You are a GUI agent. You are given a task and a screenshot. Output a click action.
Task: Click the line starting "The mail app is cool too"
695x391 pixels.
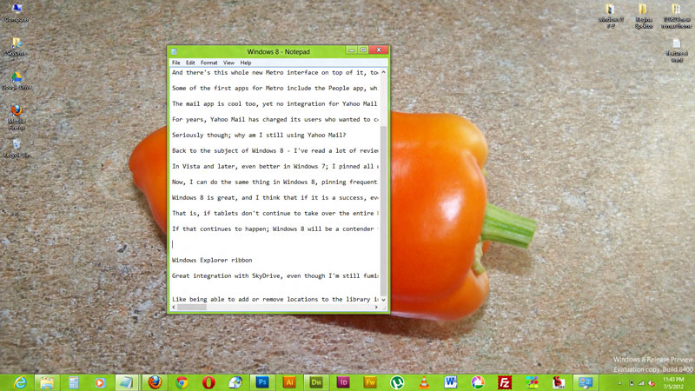275,103
